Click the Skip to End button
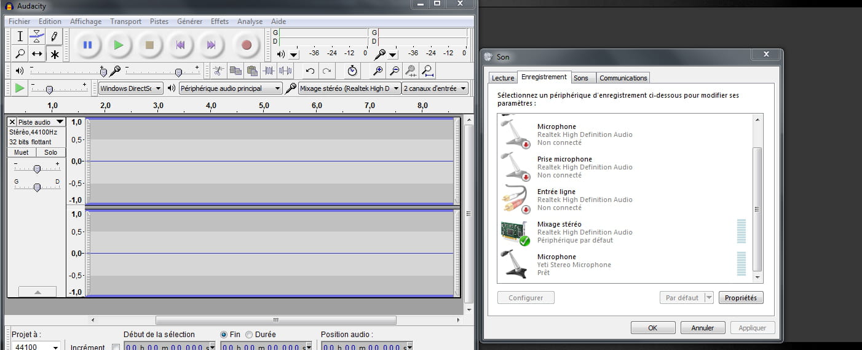The image size is (862, 350). tap(211, 45)
